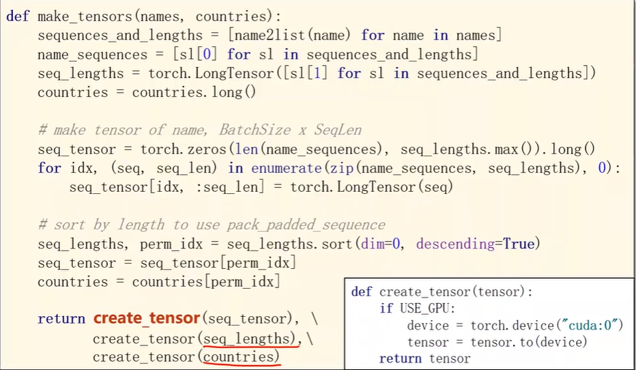
Task: Click the 'seq_tensor = torch.zeros' assignment line
Action: [317, 150]
